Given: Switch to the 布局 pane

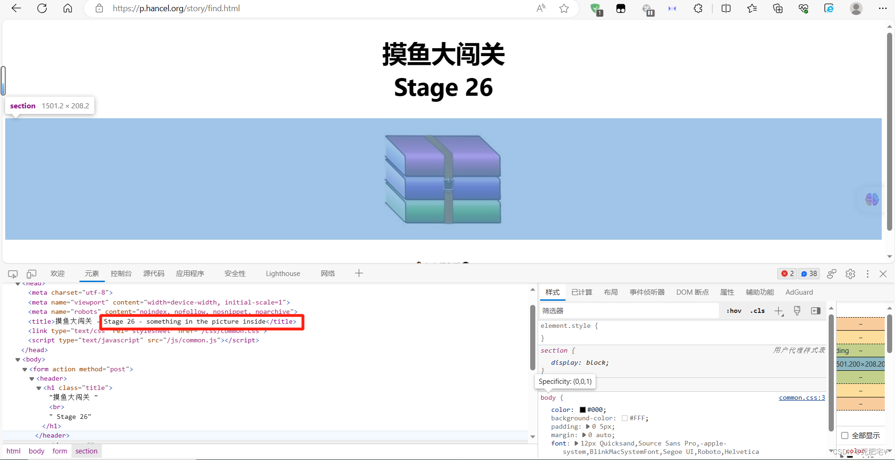Looking at the screenshot, I should pos(611,292).
